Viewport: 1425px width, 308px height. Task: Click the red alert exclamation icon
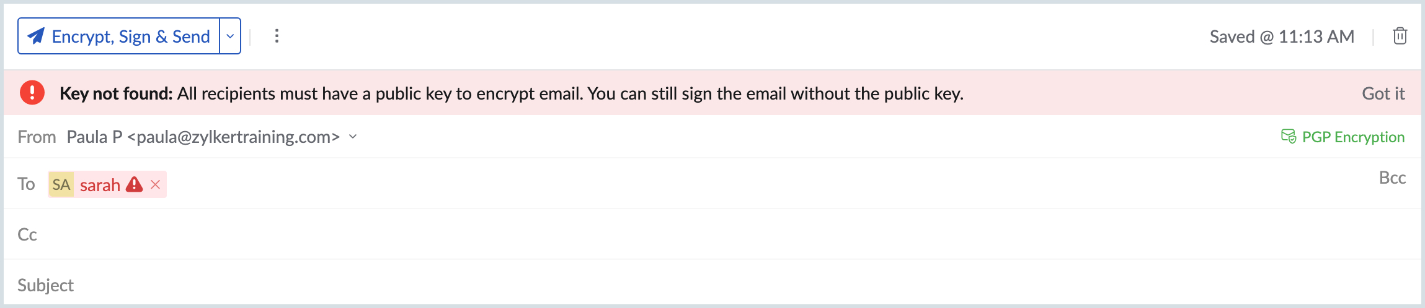tap(32, 93)
